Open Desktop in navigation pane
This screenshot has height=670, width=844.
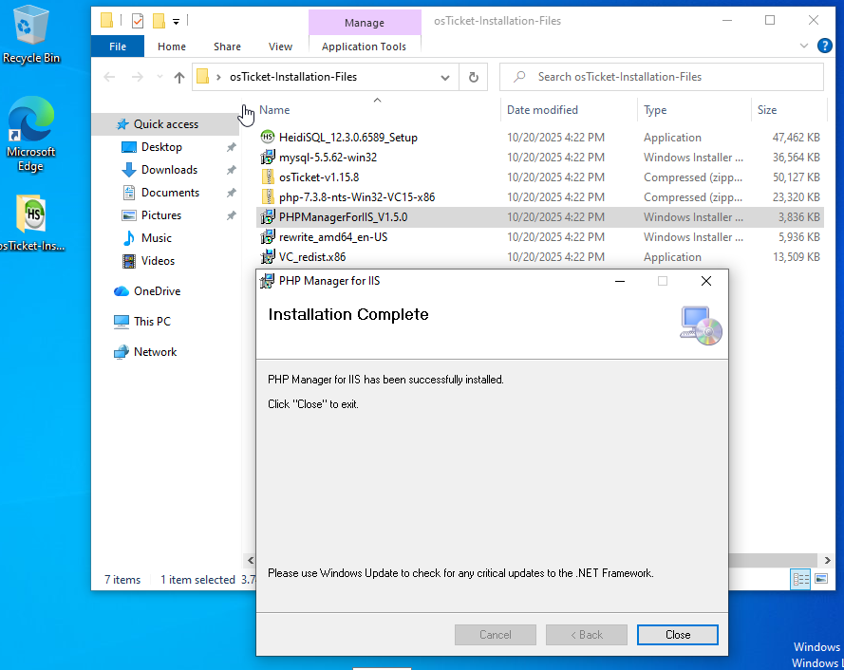pos(161,147)
